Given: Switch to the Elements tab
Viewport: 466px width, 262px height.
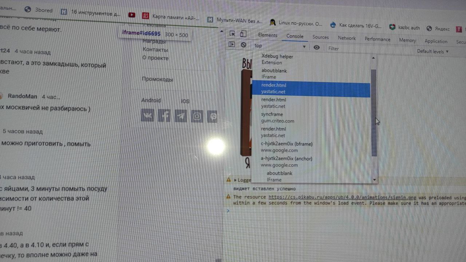Looking at the screenshot, I should [x=268, y=35].
